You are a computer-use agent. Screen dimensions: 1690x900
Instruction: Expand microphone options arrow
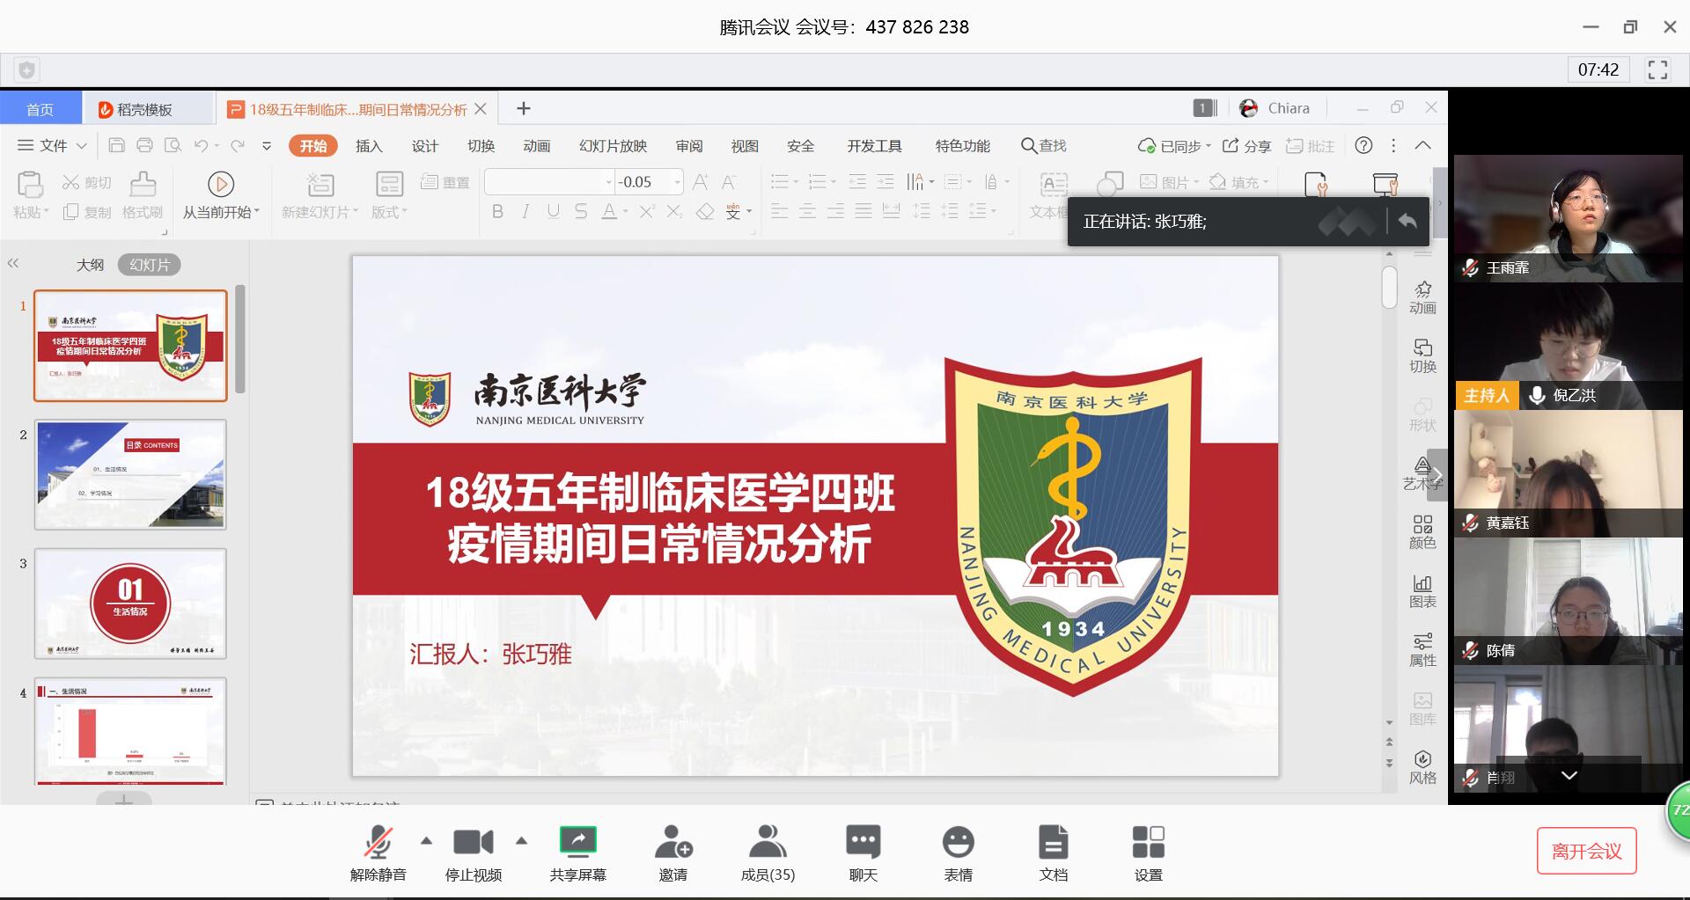coord(427,840)
